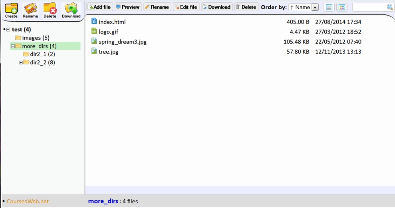Open the Order by Name dropdown
Screen dimensions: 395x208
pos(304,7)
